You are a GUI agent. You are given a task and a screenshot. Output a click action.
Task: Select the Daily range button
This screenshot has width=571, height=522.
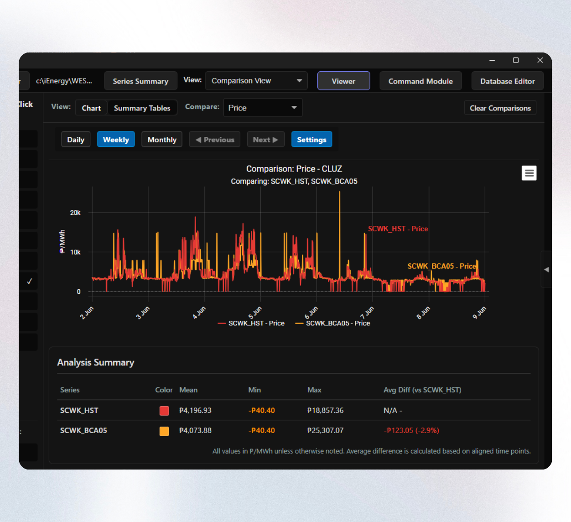76,140
